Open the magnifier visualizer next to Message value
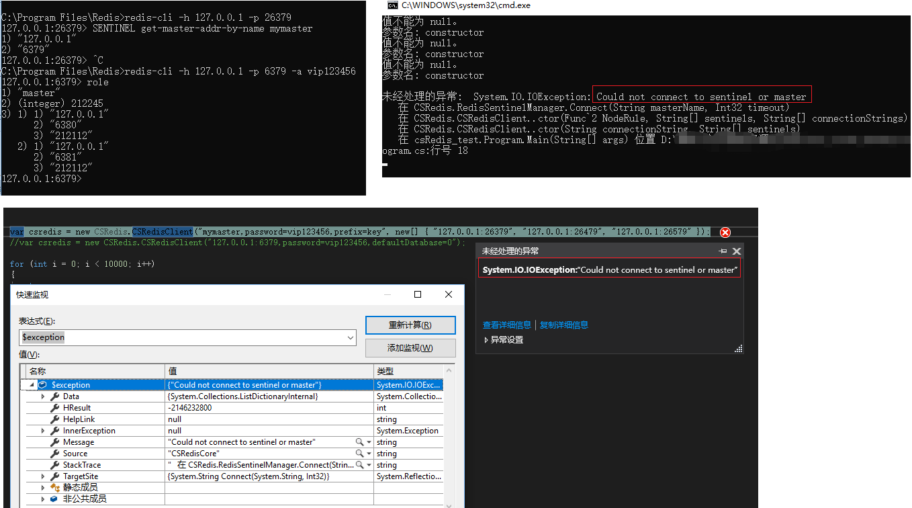Viewport: 912px width, 508px height. [x=359, y=441]
